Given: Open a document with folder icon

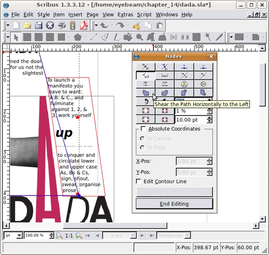Looking at the screenshot, I should pyautogui.click(x=27, y=26).
